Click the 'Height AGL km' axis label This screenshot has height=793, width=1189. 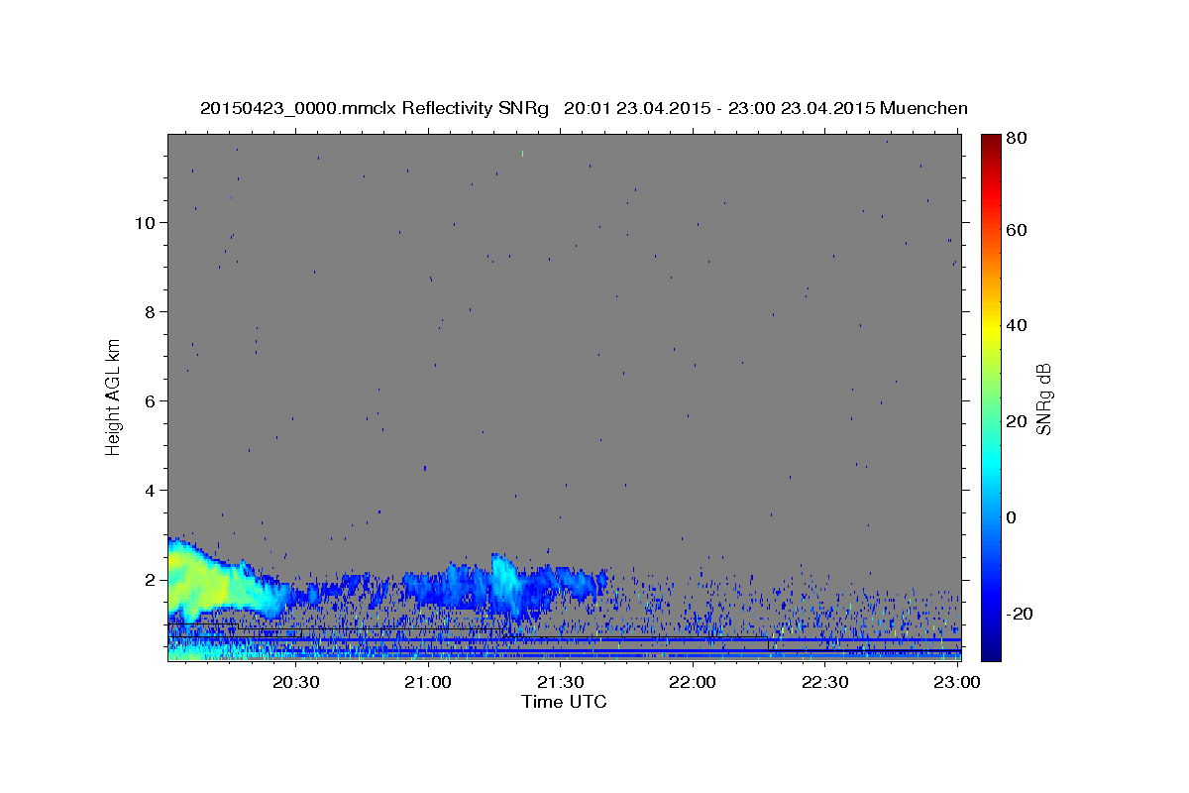(114, 396)
